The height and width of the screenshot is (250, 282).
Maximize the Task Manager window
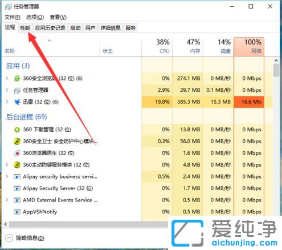(x=251, y=6)
